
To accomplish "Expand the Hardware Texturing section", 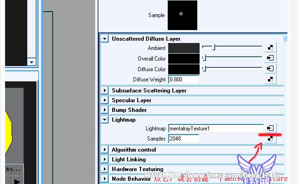I will [x=104, y=169].
